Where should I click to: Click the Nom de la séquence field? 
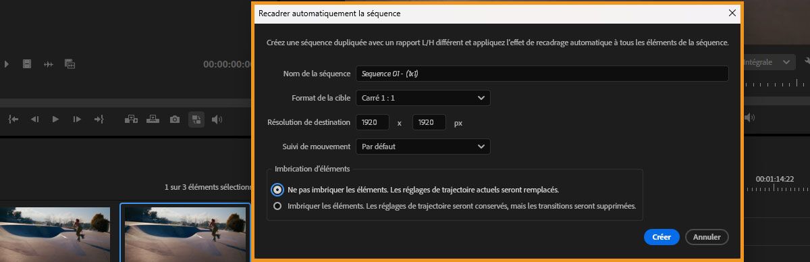(x=543, y=74)
